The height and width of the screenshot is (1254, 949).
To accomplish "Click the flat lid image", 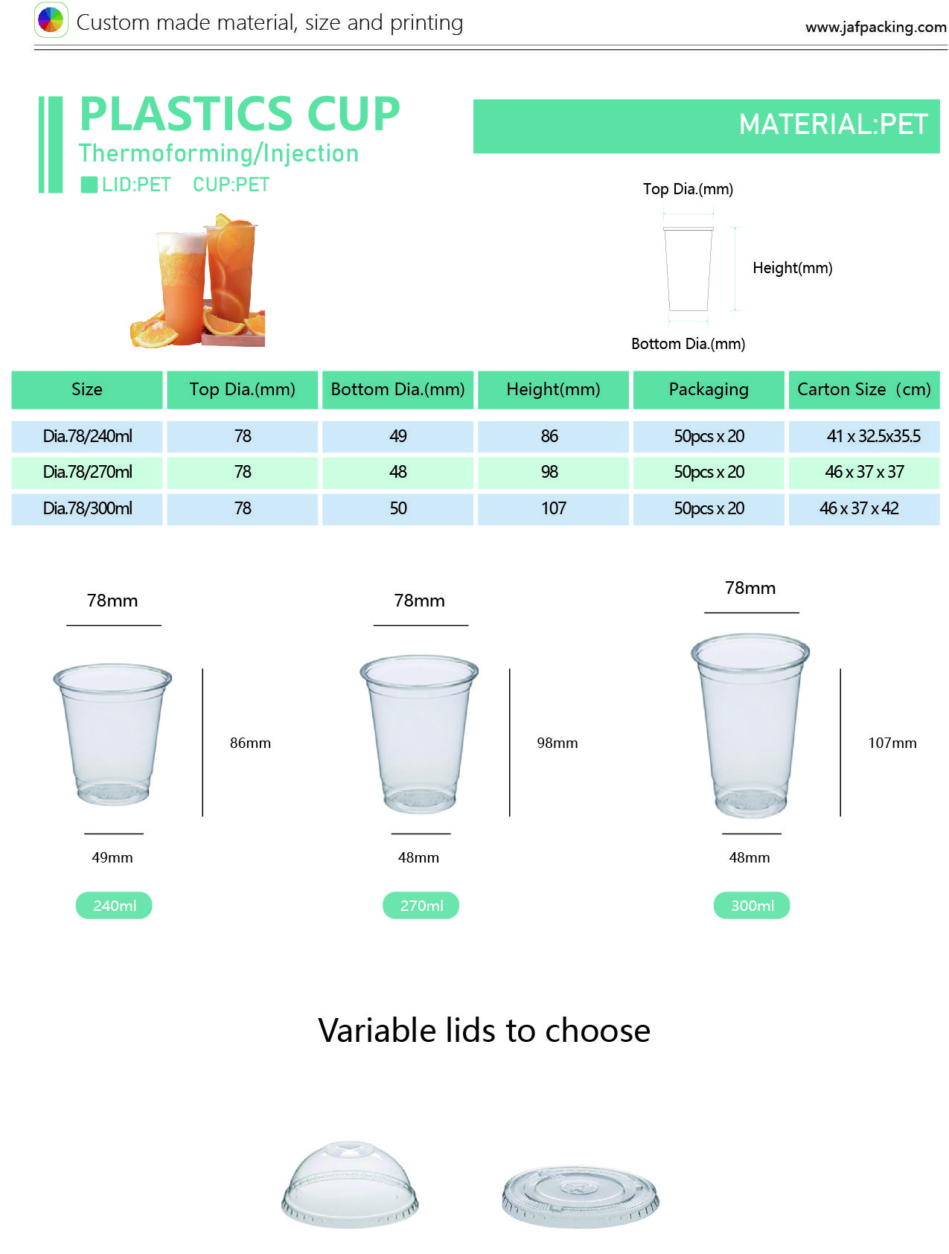I will (581, 1197).
